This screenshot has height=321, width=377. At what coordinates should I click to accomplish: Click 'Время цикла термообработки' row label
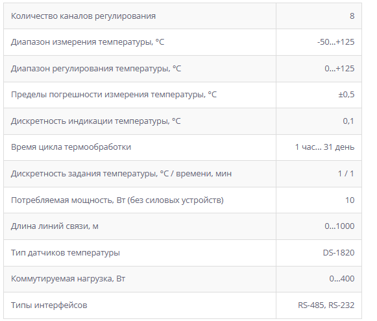pos(71,147)
